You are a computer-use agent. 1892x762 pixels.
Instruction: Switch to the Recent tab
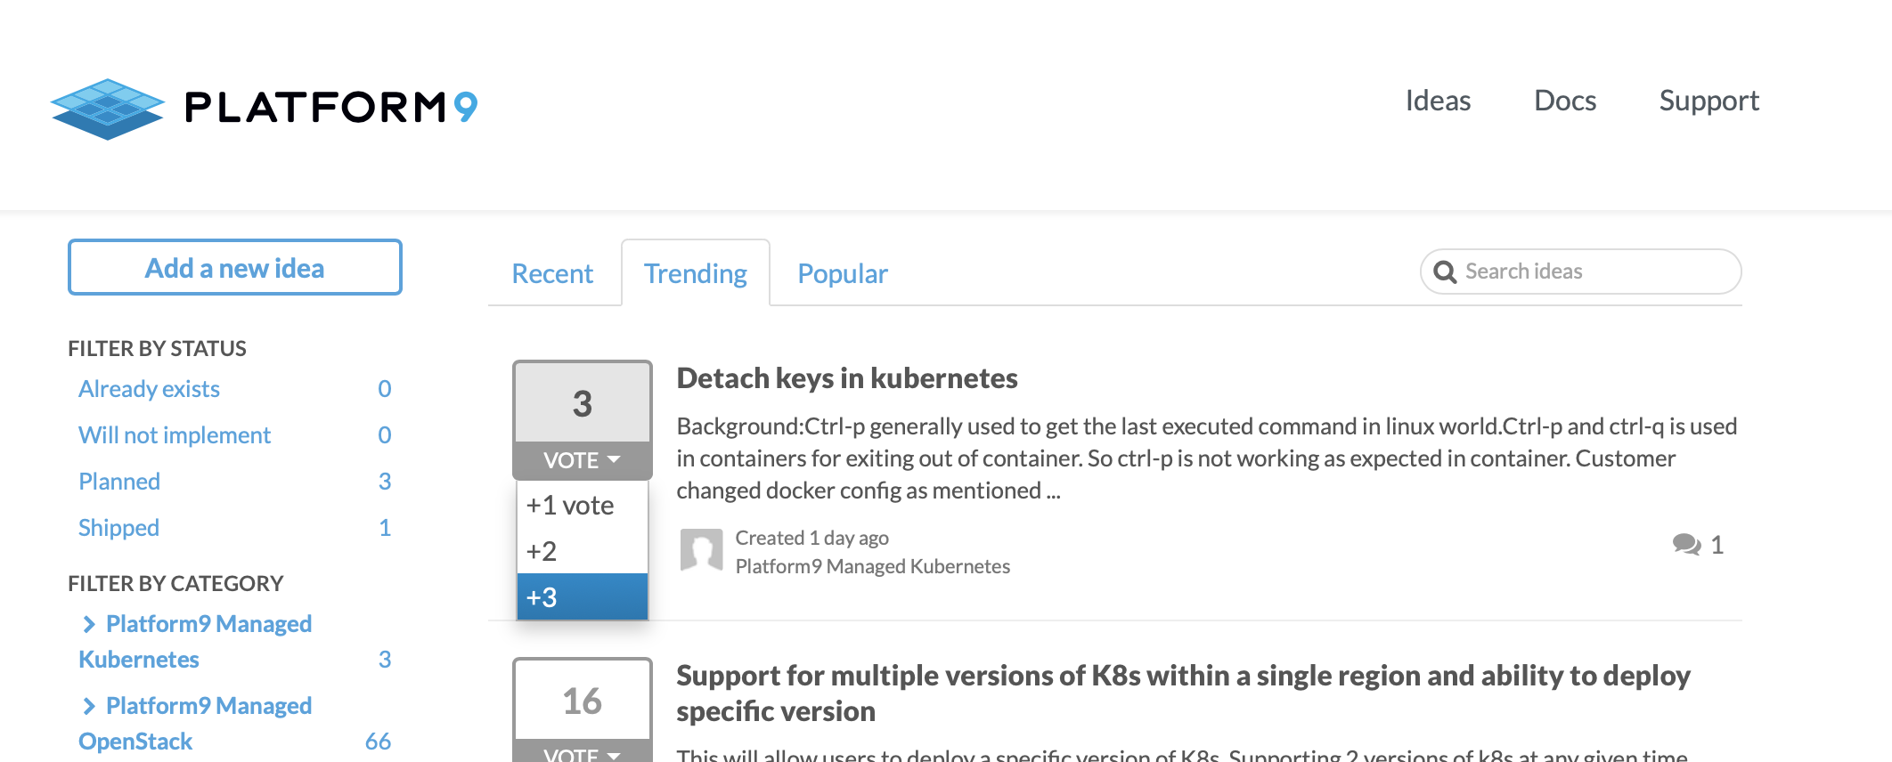(x=552, y=273)
